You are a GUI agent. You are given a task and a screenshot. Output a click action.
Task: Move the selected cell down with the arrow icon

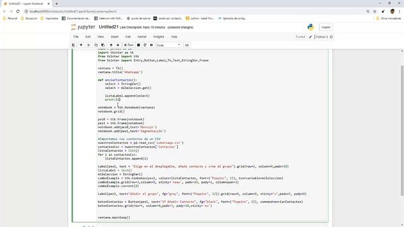tap(118, 45)
